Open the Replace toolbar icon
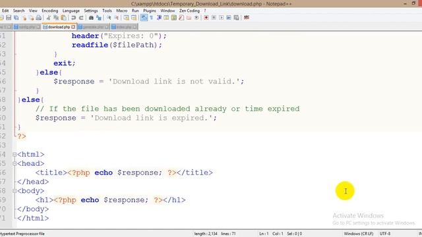 point(99,18)
